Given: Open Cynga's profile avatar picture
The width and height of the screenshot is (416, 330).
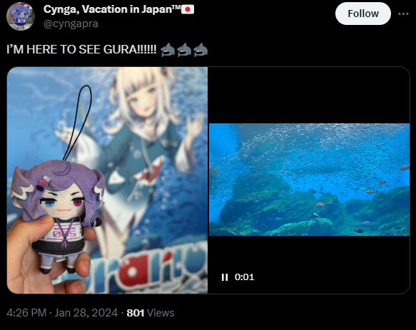Looking at the screenshot, I should 21,16.
